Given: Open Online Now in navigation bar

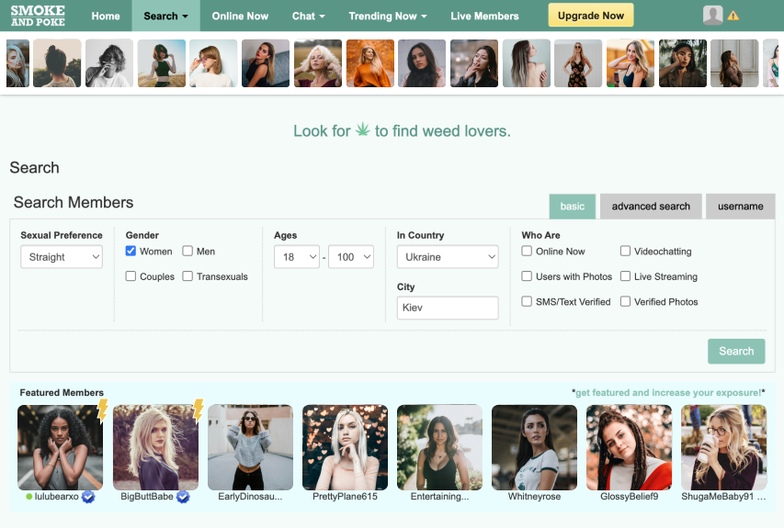Looking at the screenshot, I should 240,16.
